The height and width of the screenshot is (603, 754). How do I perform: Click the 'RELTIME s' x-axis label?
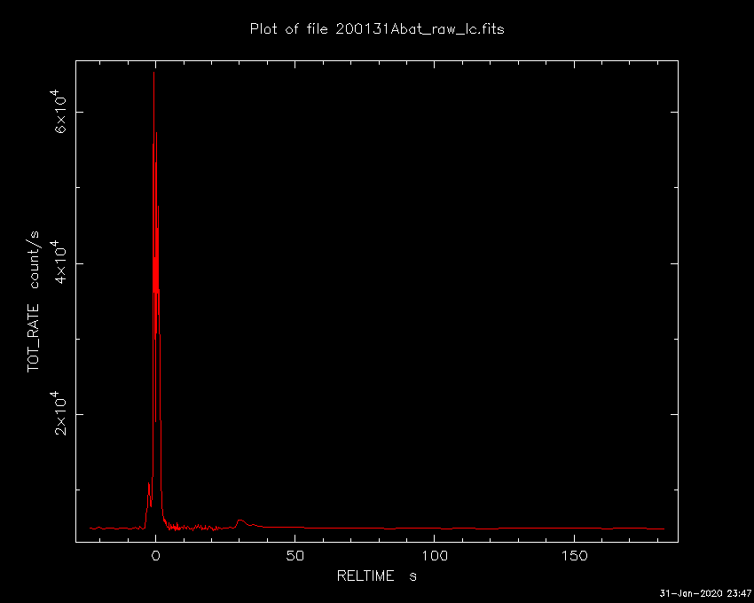point(376,576)
